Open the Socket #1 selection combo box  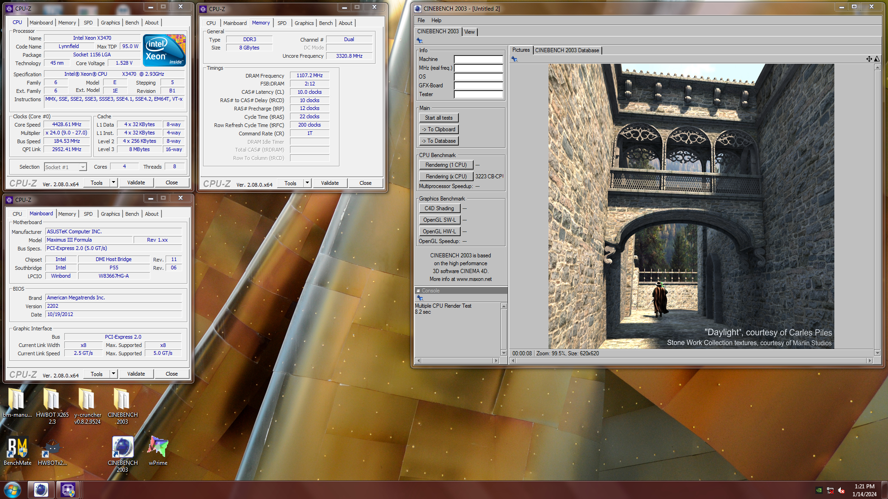tap(65, 167)
